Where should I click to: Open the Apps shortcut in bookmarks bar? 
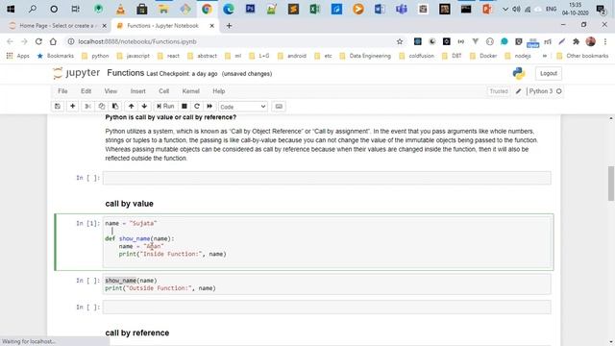click(x=18, y=56)
